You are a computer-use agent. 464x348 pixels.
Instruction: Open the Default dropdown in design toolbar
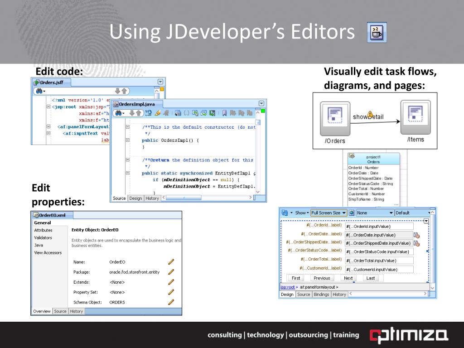pos(413,213)
